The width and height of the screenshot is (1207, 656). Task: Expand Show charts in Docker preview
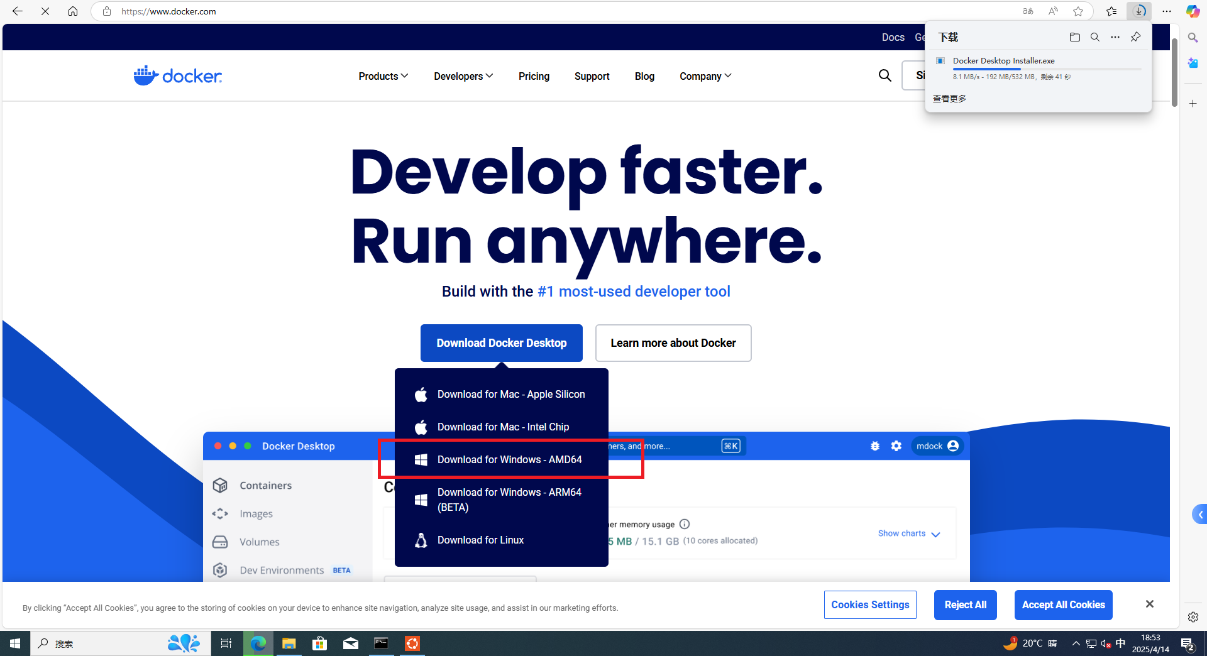pyautogui.click(x=909, y=533)
